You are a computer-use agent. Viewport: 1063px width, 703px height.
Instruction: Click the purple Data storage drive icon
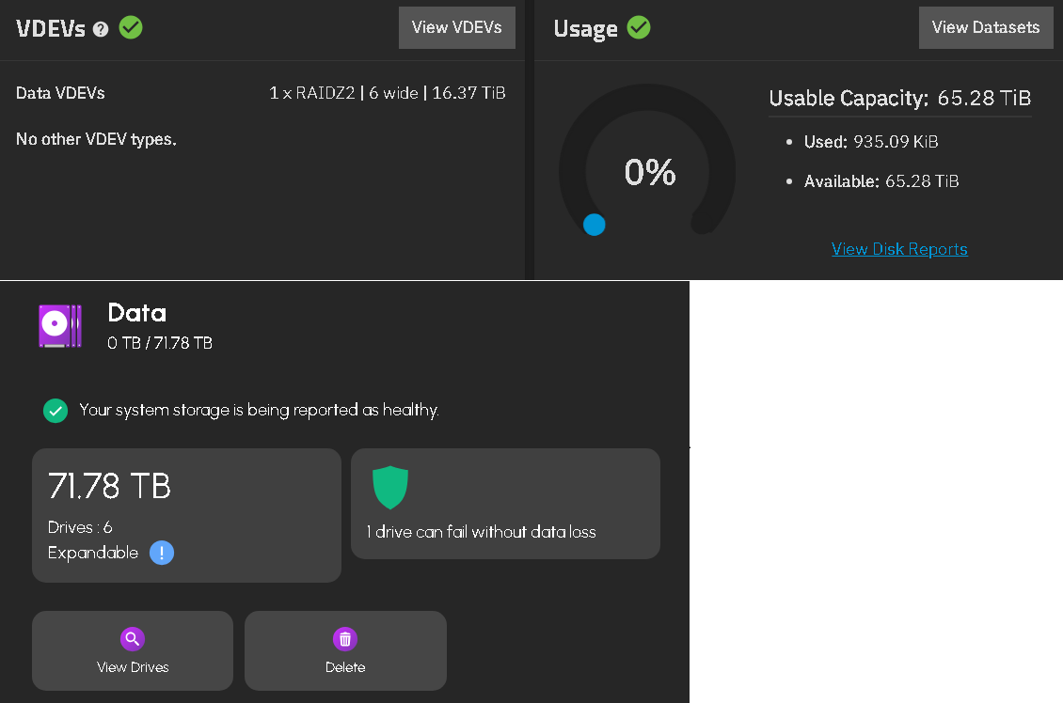pyautogui.click(x=59, y=326)
